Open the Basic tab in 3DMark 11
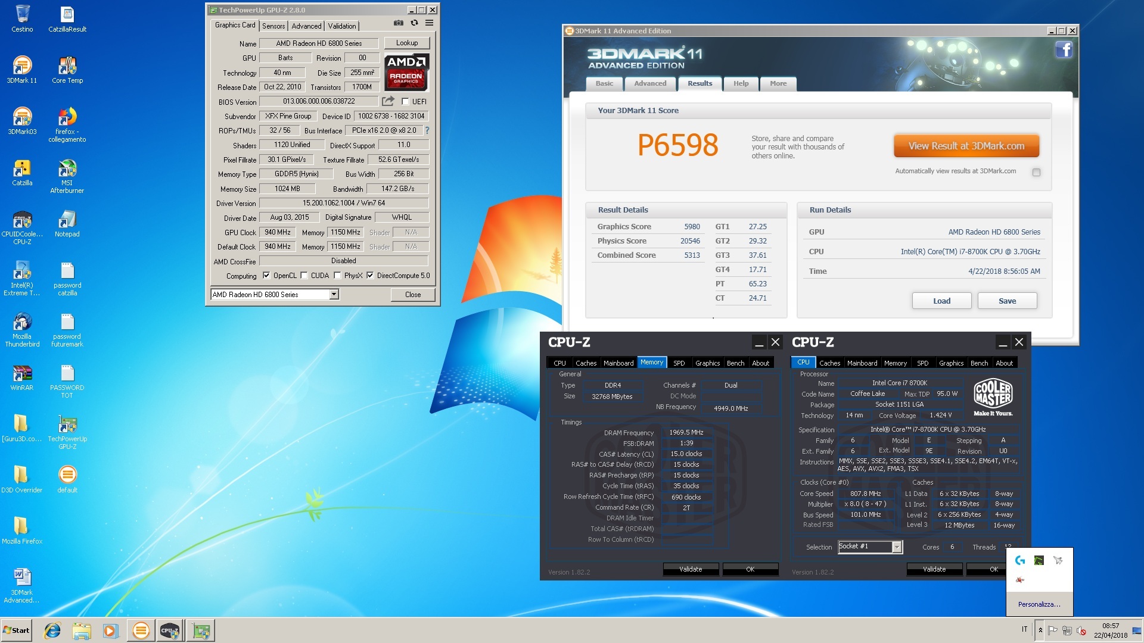This screenshot has width=1144, height=643. tap(604, 83)
